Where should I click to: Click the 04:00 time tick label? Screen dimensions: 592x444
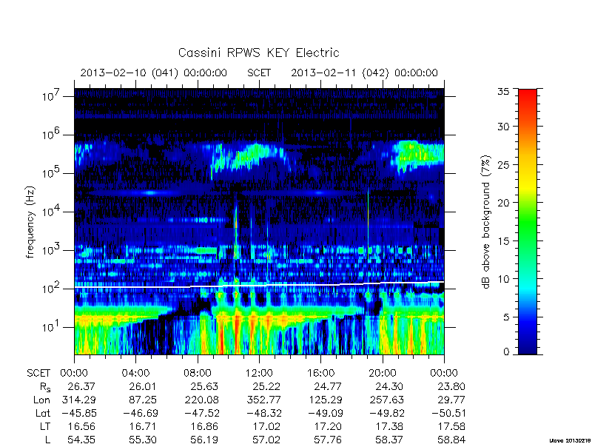[135, 374]
